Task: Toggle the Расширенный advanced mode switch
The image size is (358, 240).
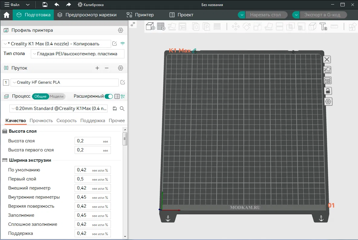Action: point(108,96)
